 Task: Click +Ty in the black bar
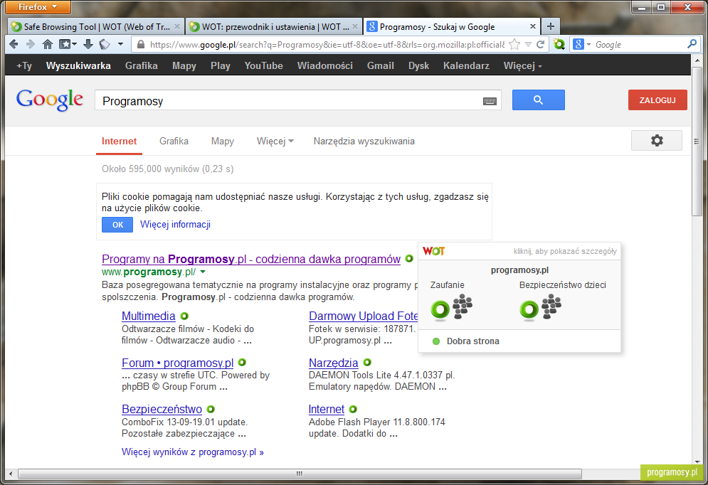pos(24,66)
